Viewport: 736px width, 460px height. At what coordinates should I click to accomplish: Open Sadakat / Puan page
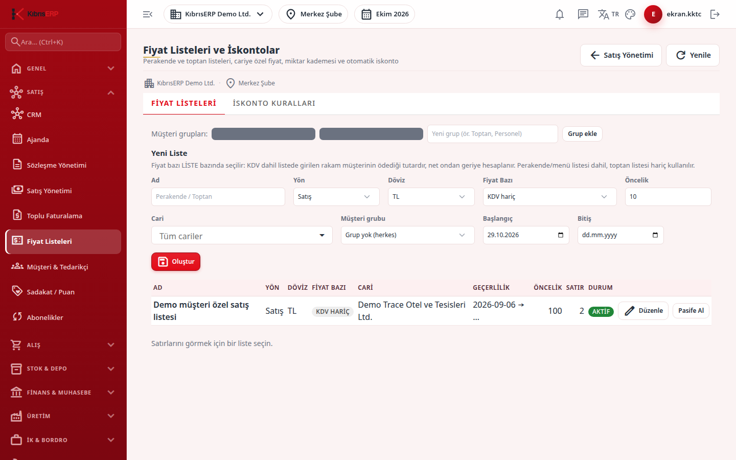tap(63, 292)
